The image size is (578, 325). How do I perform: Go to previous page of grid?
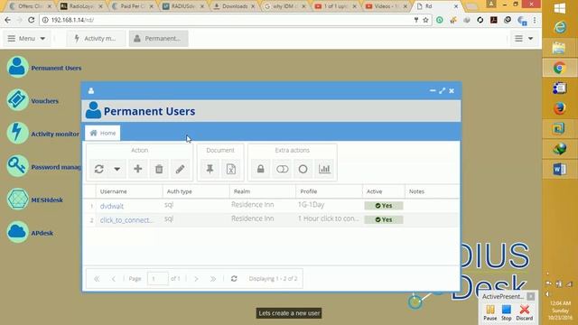114,279
